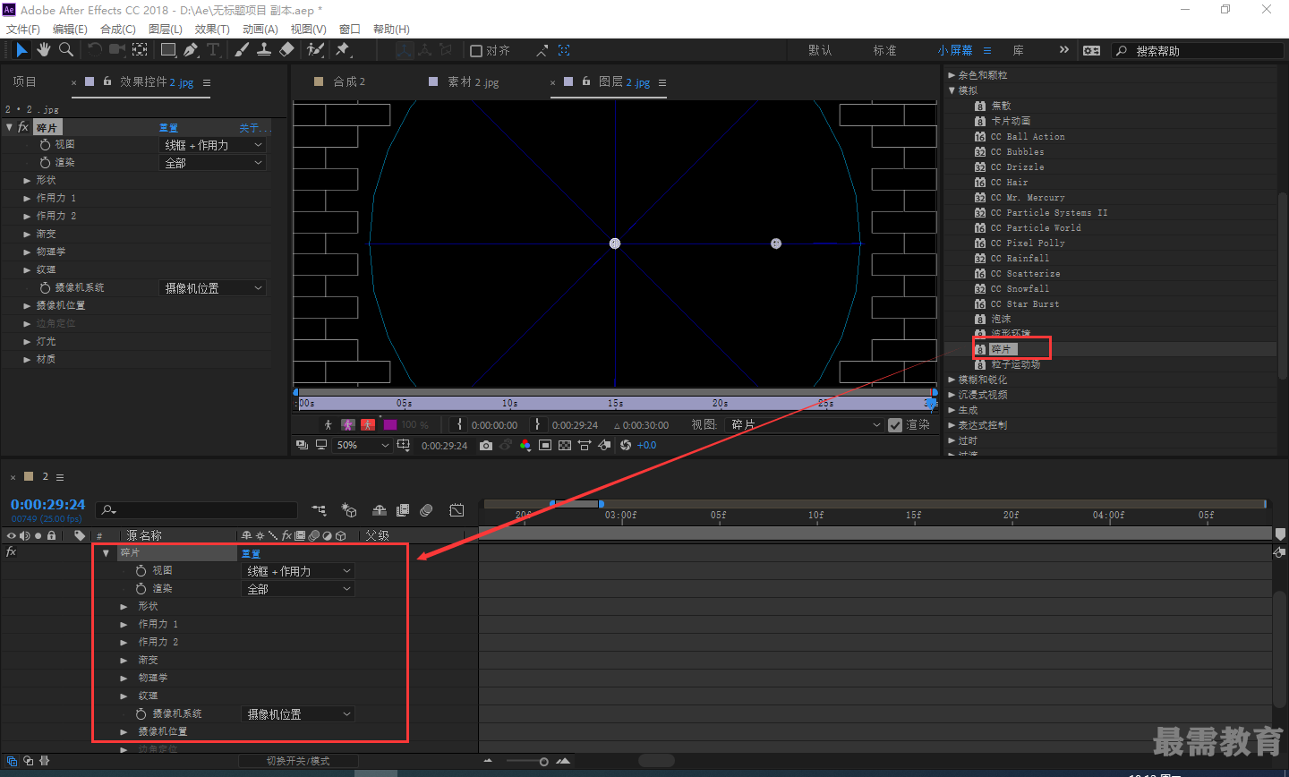Toggle the 对齐 snapping checkbox
Image resolution: width=1289 pixels, height=777 pixels.
[x=476, y=51]
